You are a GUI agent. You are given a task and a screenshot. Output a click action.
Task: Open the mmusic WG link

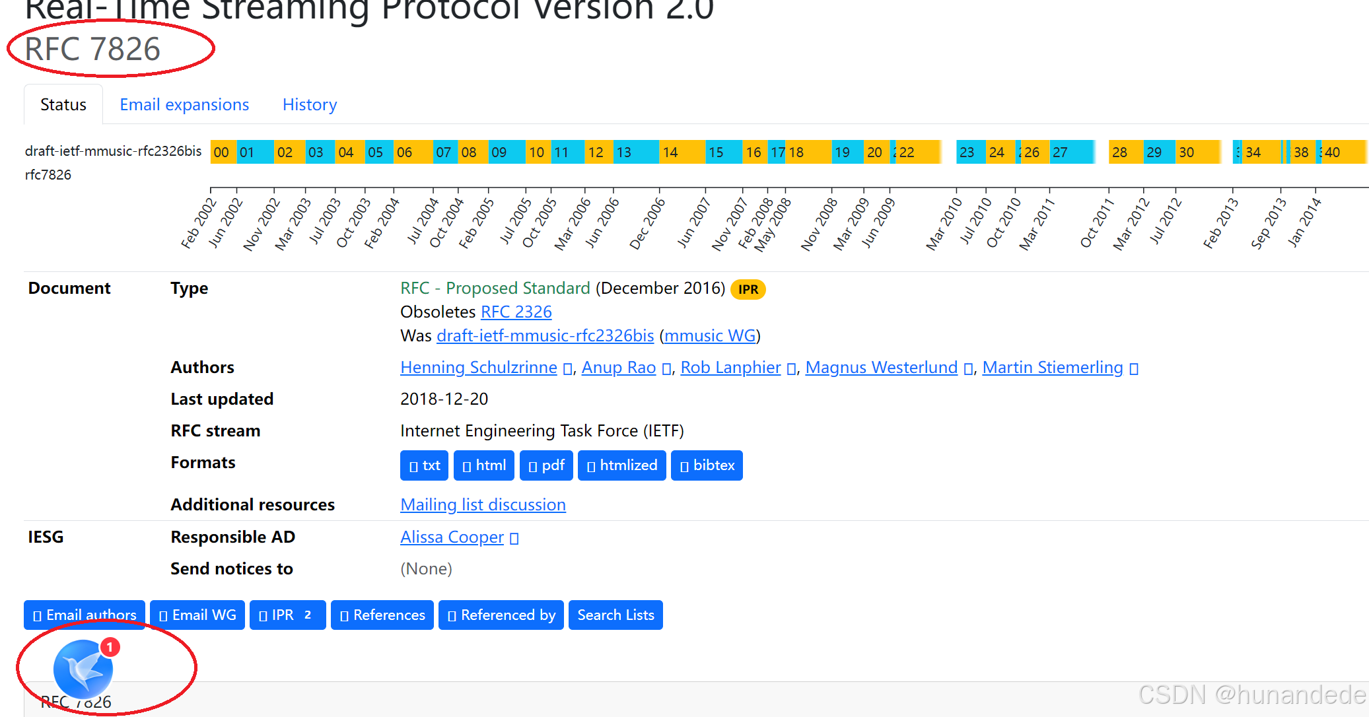(709, 335)
